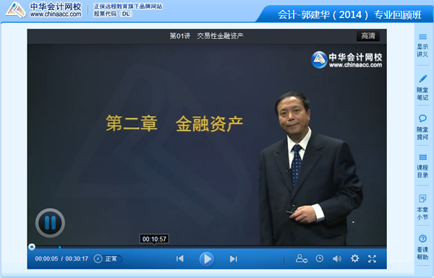Viewport: 434px width, 278px height.
Task: Enter fullscreen mode
Action: pyautogui.click(x=372, y=259)
